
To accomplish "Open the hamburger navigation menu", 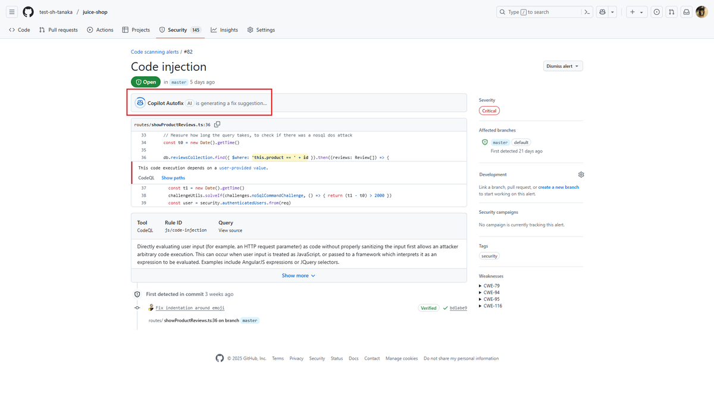I will (x=12, y=12).
